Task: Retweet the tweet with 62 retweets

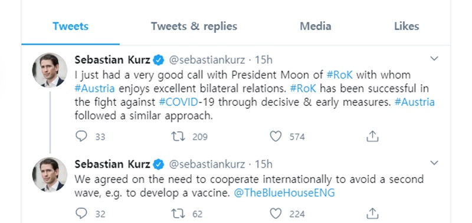Action: [x=178, y=214]
